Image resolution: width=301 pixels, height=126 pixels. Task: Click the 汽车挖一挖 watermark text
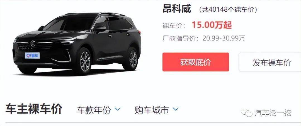(x=273, y=113)
